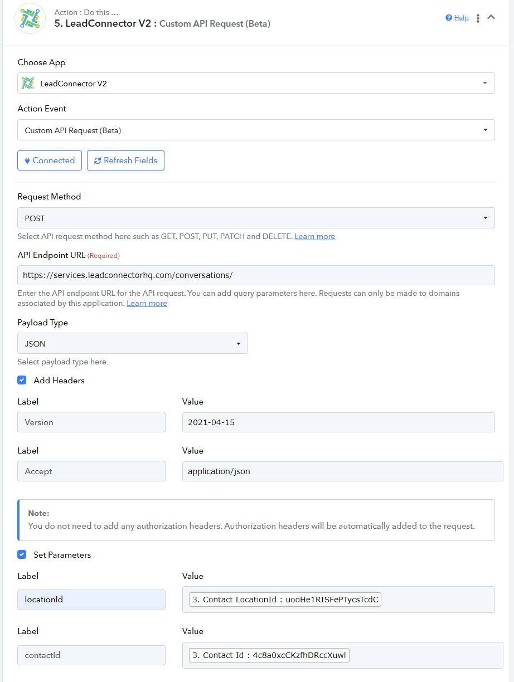The width and height of the screenshot is (514, 682).
Task: Click the Contact Id mapped value tag
Action: (269, 655)
